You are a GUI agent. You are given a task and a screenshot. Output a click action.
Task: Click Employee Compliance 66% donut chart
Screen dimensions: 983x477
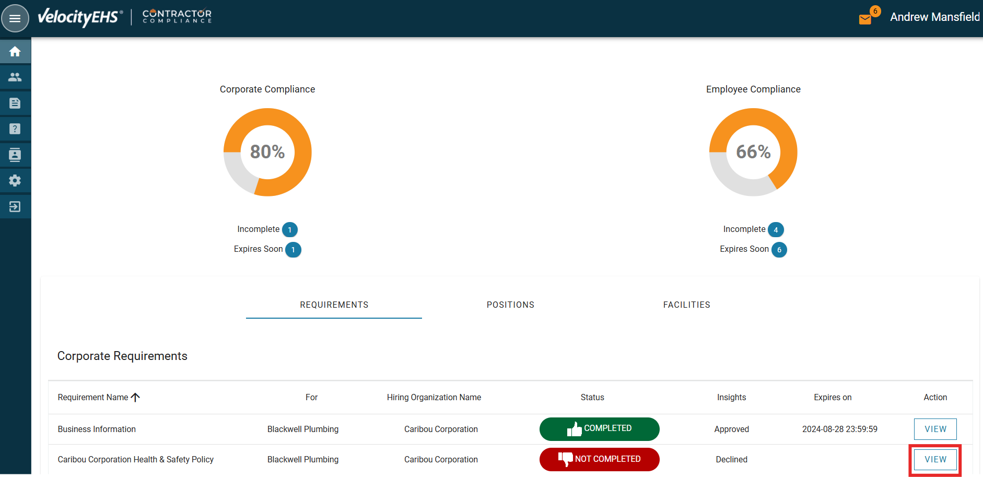[x=753, y=152]
